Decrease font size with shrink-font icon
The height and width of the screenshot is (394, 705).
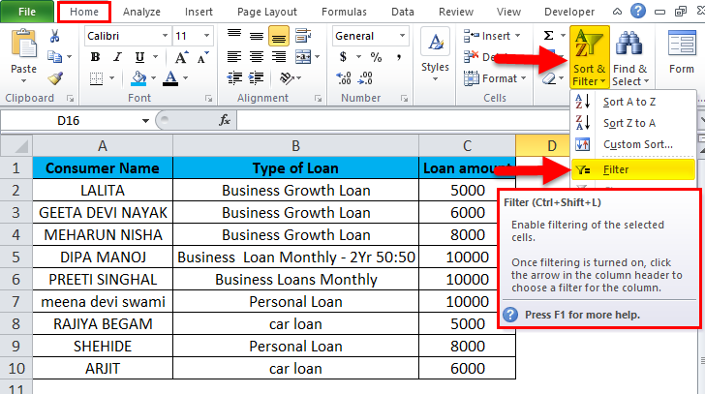tap(202, 57)
